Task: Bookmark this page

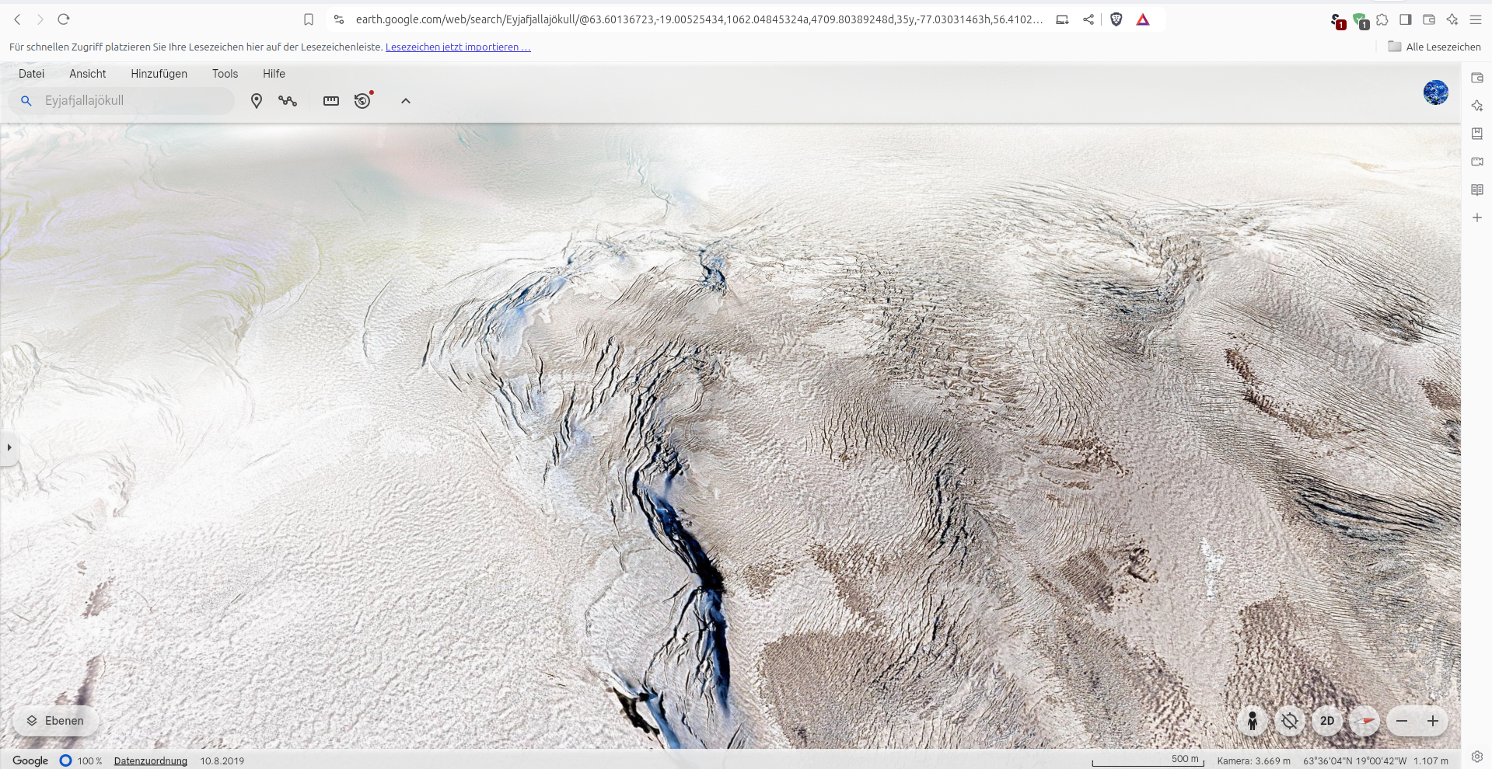Action: [x=309, y=19]
